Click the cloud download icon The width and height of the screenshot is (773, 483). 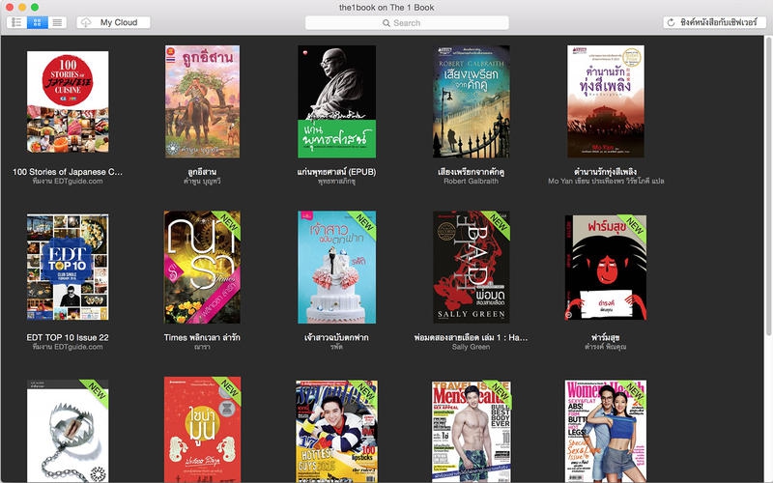click(x=86, y=22)
